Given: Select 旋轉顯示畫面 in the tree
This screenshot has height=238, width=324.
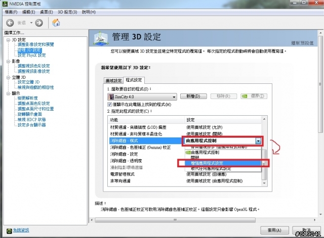Looking at the screenshot, I should (x=30, y=114).
